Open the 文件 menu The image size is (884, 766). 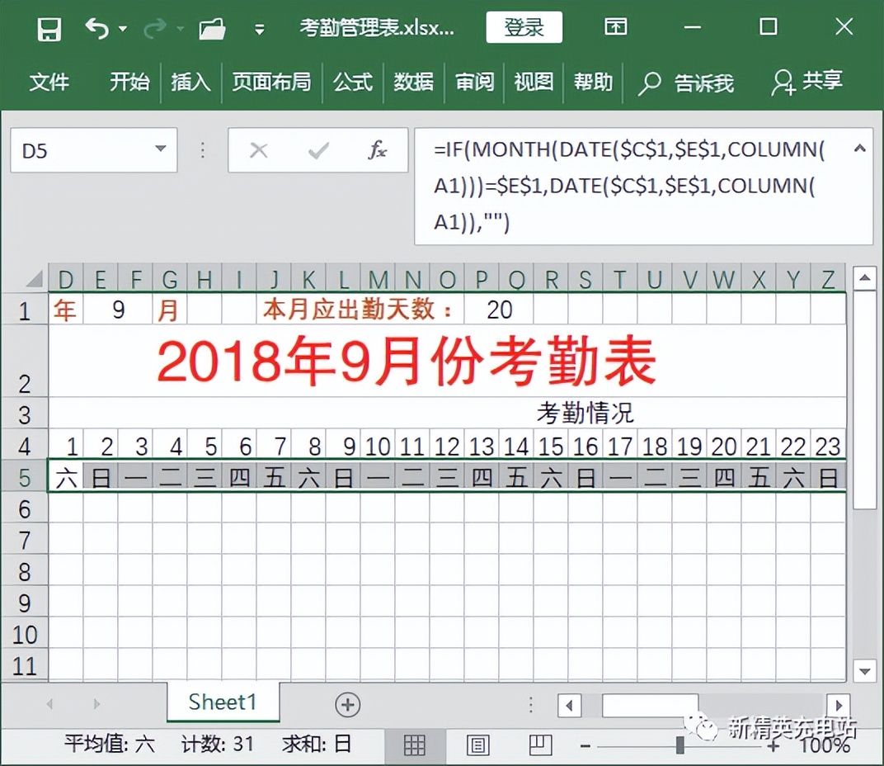click(x=49, y=83)
